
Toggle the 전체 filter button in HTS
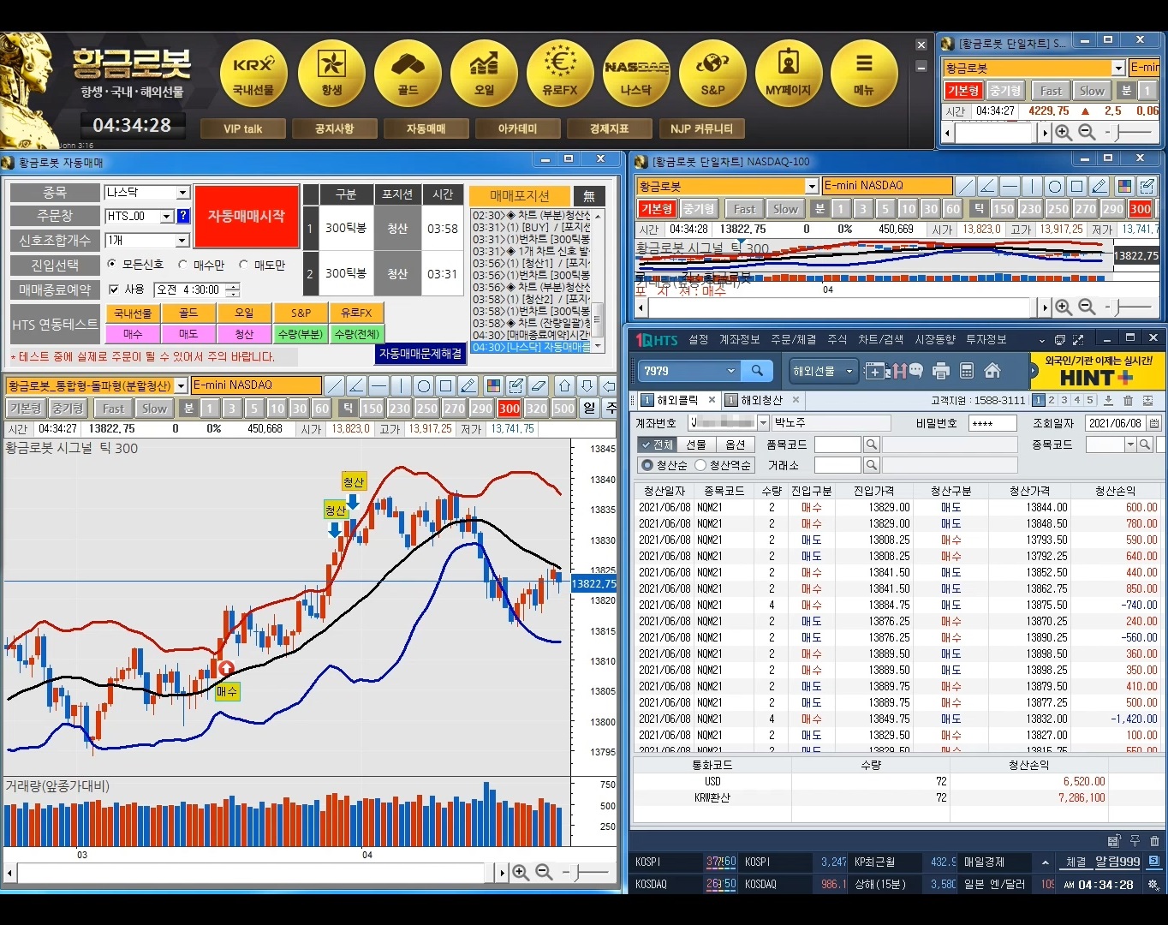(657, 445)
